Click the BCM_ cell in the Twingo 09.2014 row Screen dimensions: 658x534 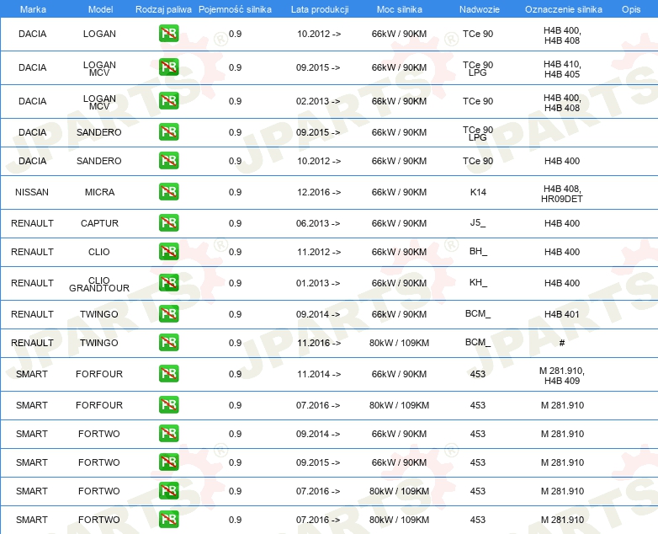click(478, 313)
